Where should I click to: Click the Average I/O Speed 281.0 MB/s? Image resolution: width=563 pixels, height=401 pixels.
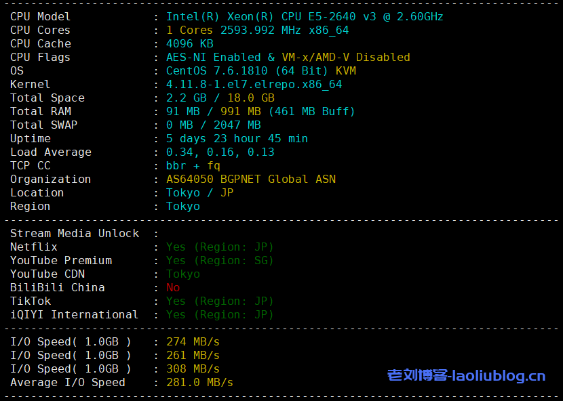coord(199,382)
